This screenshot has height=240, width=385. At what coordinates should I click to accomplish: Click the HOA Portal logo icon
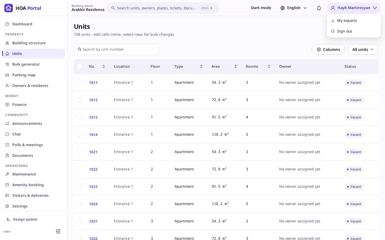tap(9, 8)
